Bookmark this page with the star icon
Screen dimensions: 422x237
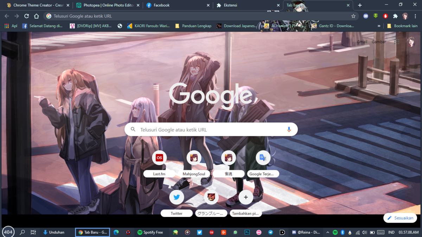tap(353, 16)
